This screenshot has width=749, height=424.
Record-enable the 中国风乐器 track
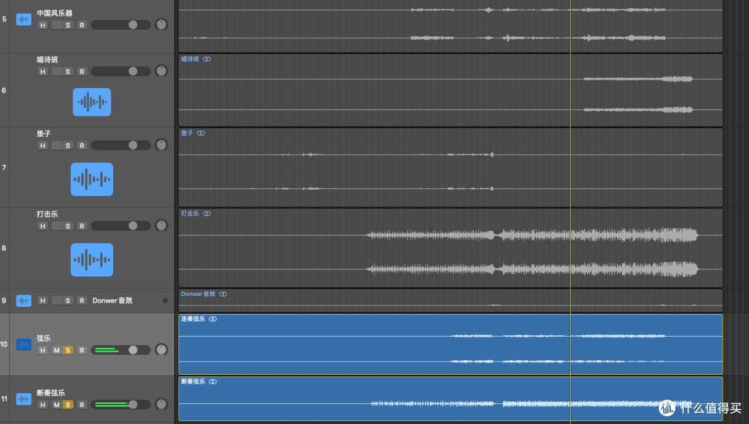(82, 25)
